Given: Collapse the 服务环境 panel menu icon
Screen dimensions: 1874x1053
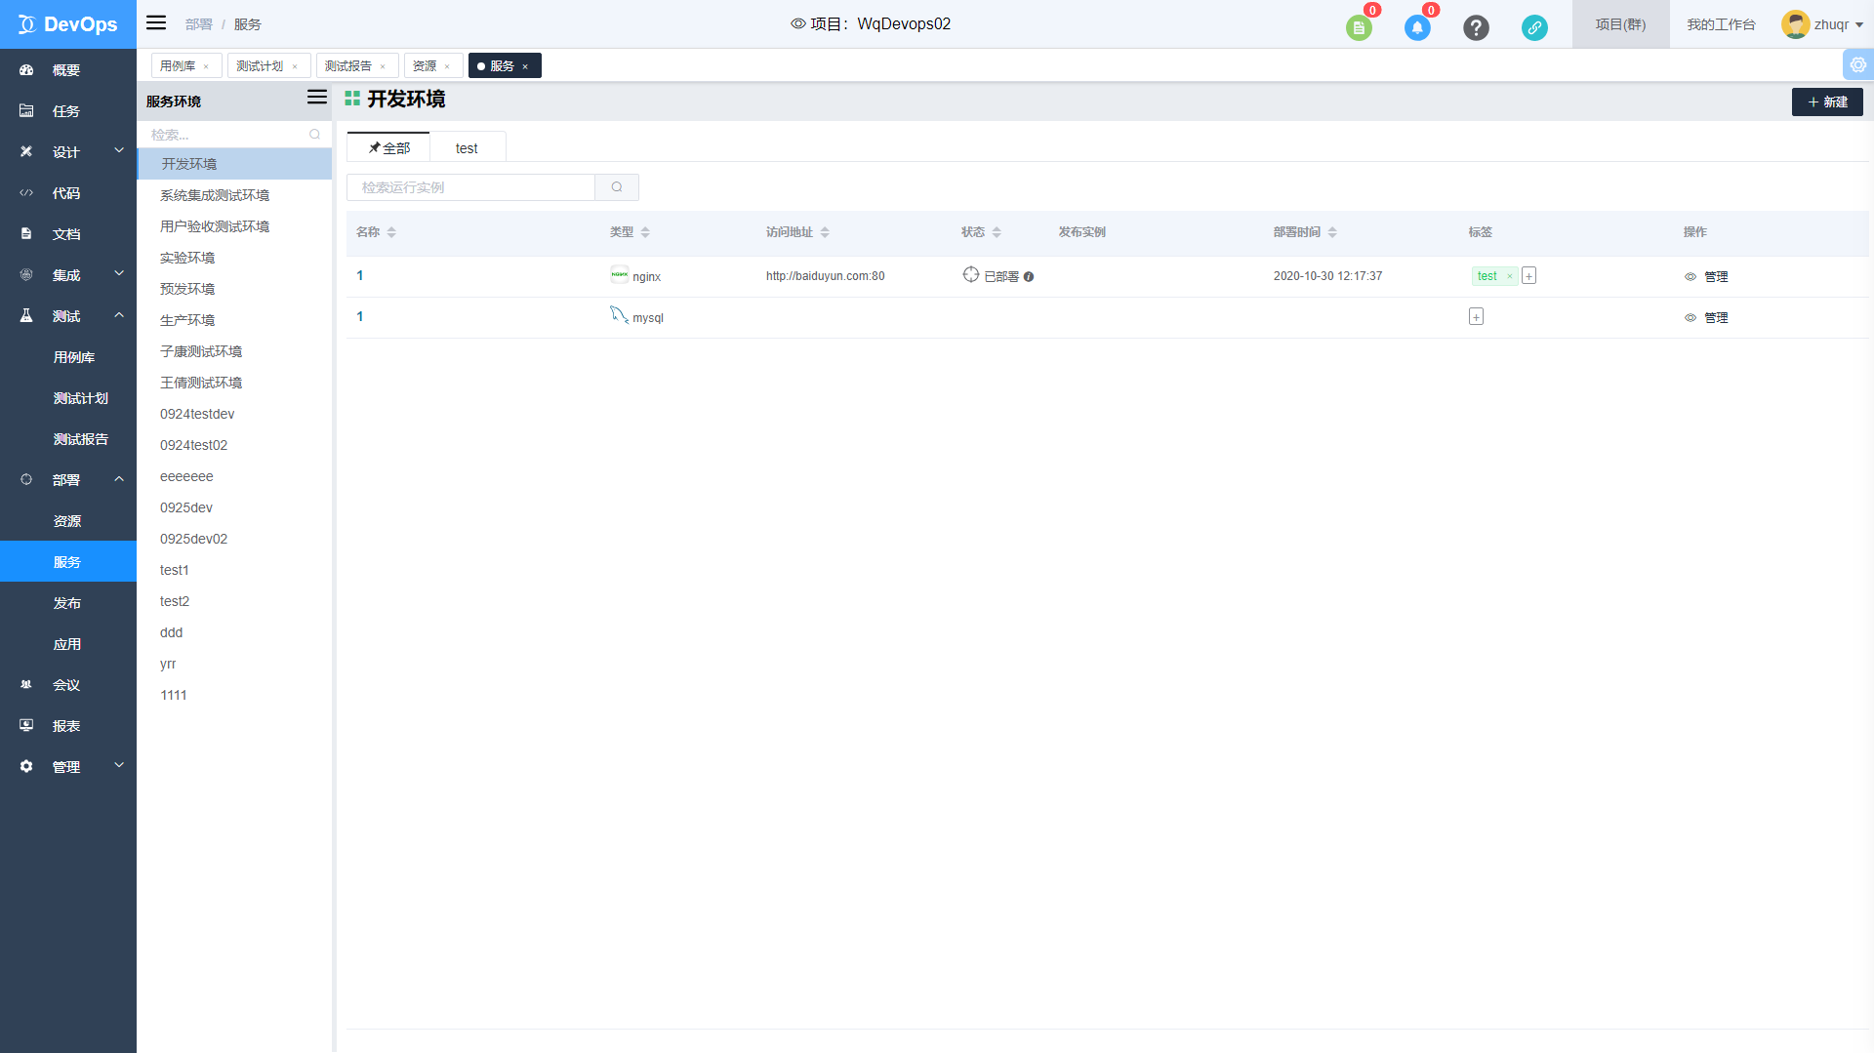Looking at the screenshot, I should [317, 97].
